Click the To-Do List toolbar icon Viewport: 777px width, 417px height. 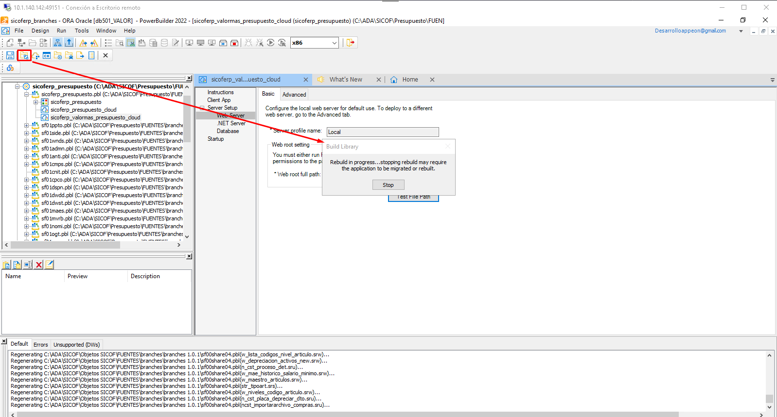[108, 43]
